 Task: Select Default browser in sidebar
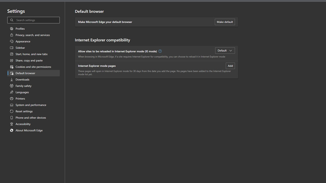point(33,73)
